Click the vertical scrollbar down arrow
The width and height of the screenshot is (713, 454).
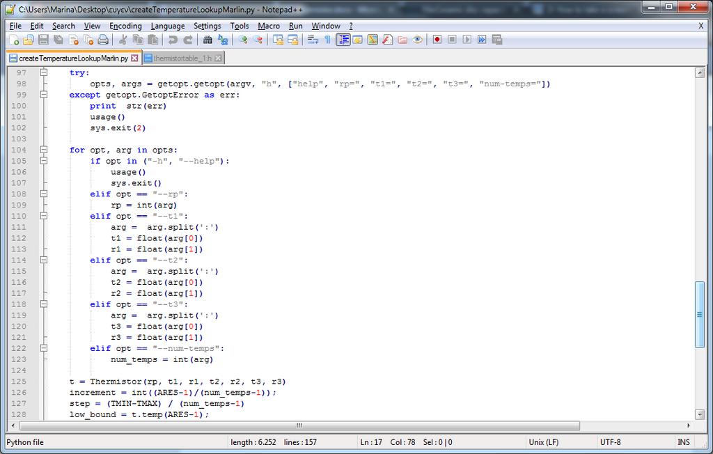coord(700,414)
